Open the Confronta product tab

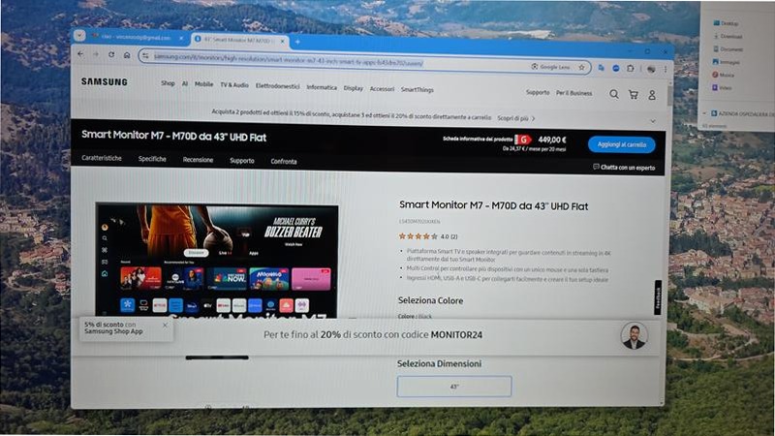click(x=284, y=162)
